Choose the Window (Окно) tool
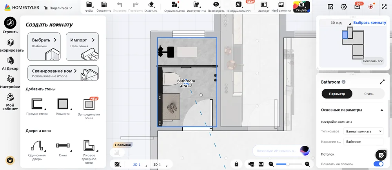The image size is (392, 170). (x=63, y=146)
